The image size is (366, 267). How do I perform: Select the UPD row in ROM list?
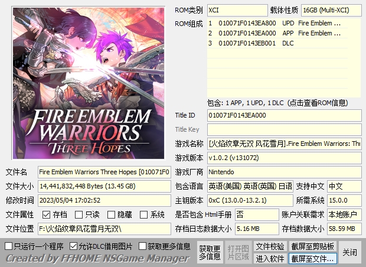click(x=277, y=23)
